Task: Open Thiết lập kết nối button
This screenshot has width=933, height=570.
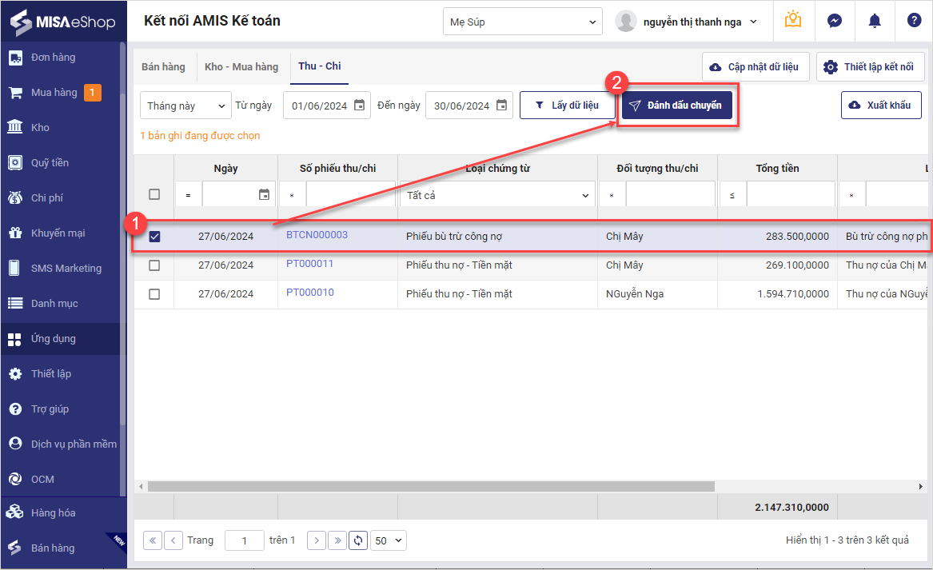Action: [x=871, y=66]
